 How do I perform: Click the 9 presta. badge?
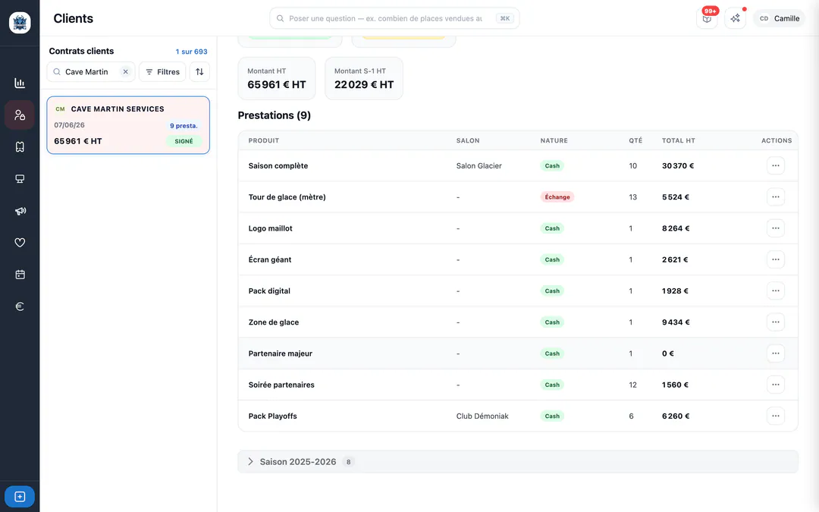pyautogui.click(x=184, y=126)
